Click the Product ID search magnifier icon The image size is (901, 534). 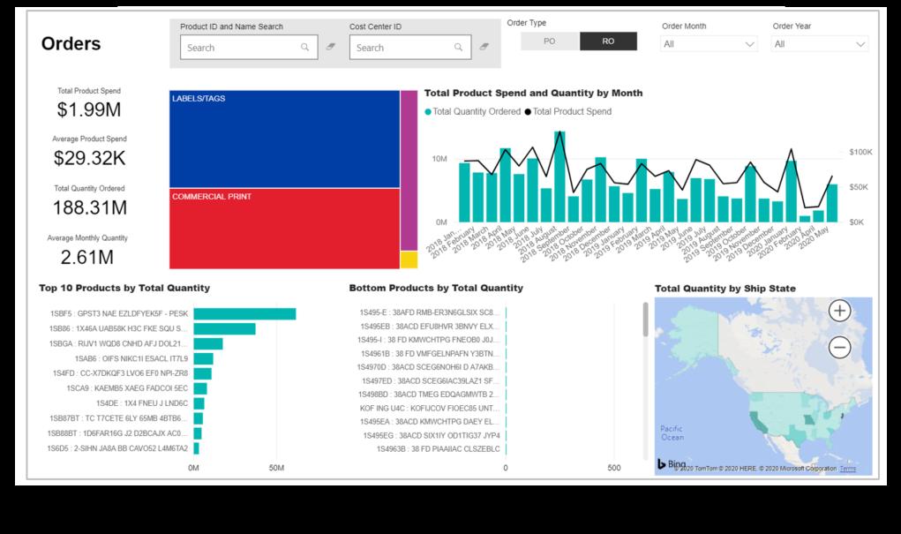pyautogui.click(x=304, y=47)
